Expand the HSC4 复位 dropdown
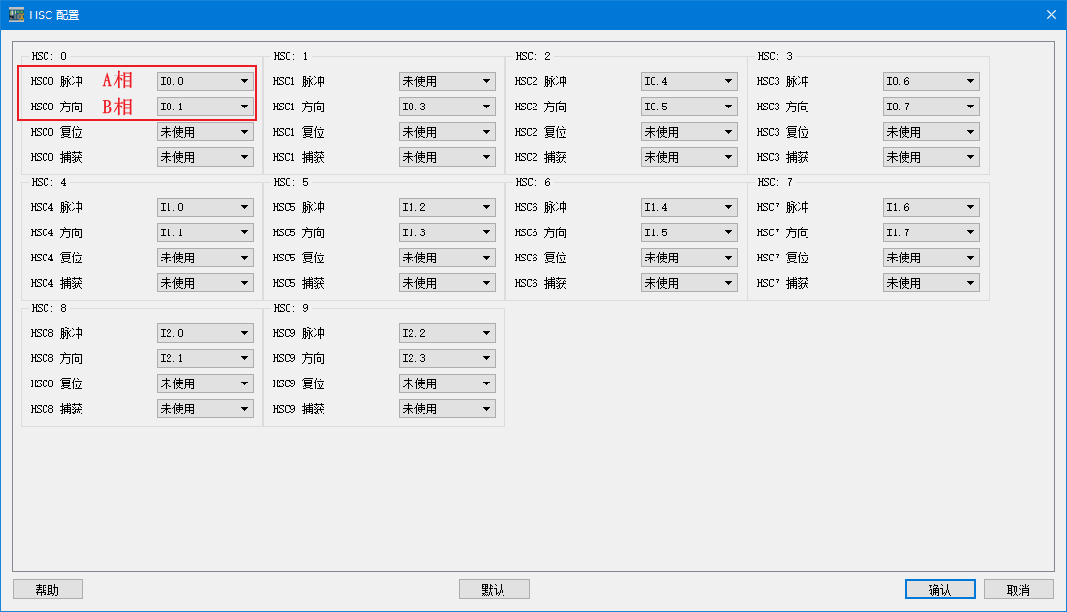This screenshot has width=1067, height=612. (205, 258)
